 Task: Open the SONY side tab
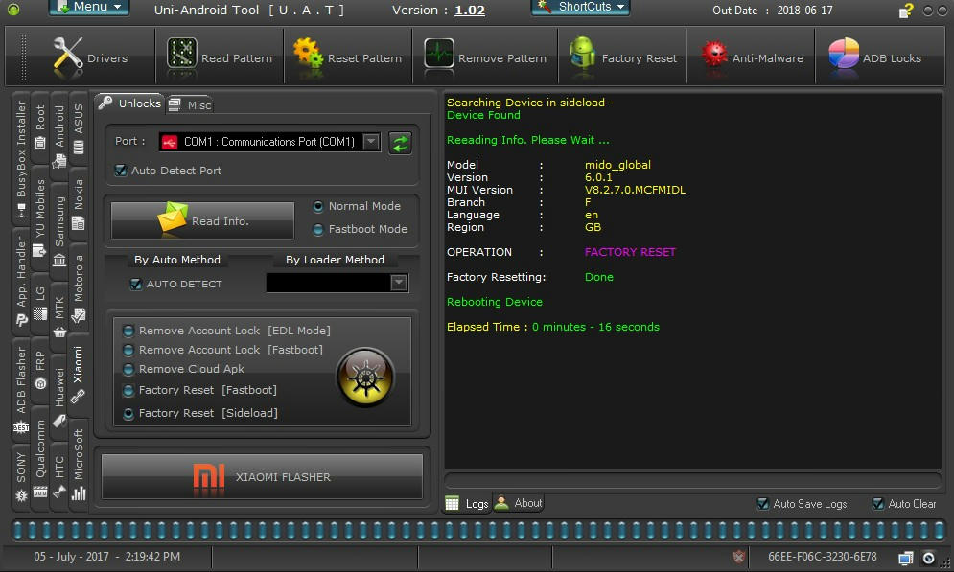pyautogui.click(x=21, y=476)
